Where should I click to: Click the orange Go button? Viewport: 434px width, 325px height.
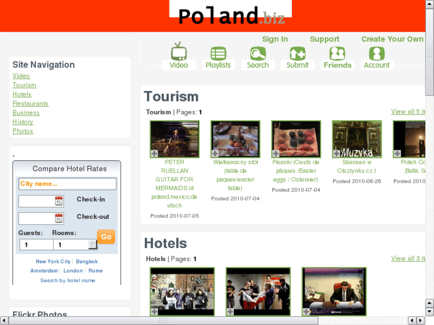point(106,237)
